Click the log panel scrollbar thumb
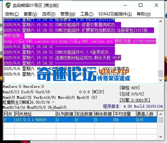The width and height of the screenshot is (167, 143). point(160,74)
